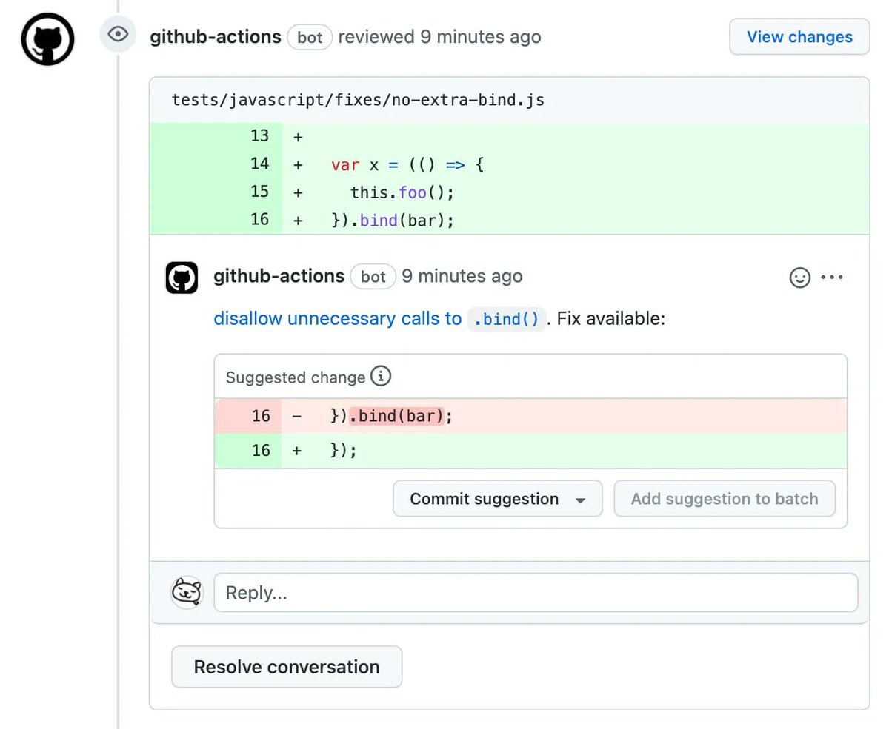Click the bot label on the inline comment
Viewport: 889px width, 729px height.
pyautogui.click(x=373, y=276)
